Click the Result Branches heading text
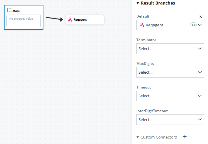The image size is (208, 144). [x=158, y=3]
